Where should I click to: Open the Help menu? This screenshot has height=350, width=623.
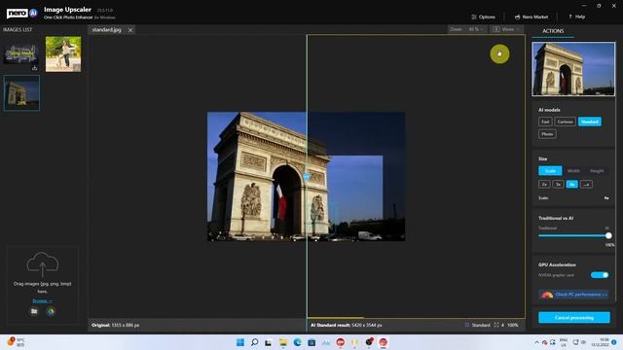[577, 17]
